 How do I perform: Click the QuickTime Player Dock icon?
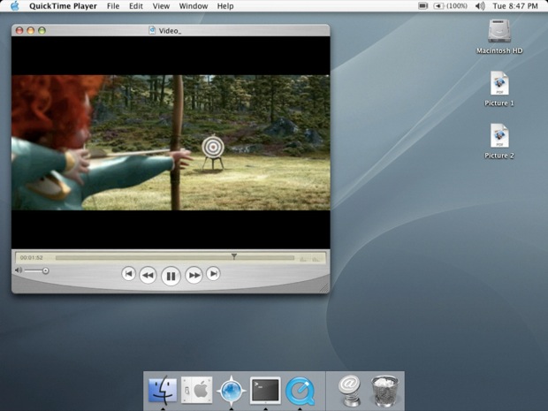coord(300,391)
